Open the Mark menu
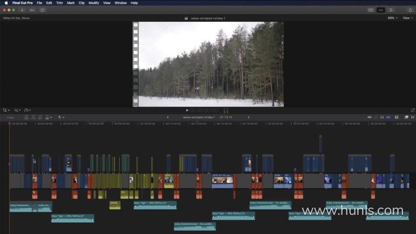 click(71, 3)
